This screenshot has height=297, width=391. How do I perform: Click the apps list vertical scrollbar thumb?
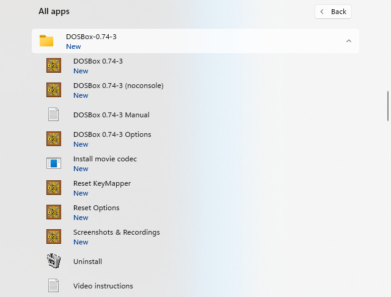388,106
